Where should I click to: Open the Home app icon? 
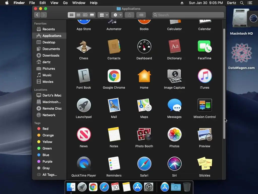tap(144, 76)
